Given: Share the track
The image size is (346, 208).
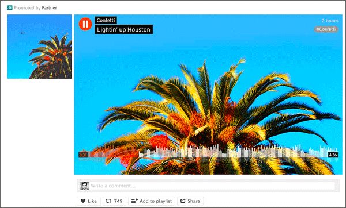Looking at the screenshot, I should (190, 201).
